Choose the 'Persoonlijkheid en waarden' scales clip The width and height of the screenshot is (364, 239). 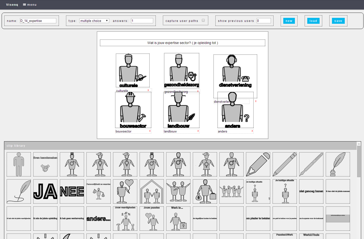[98, 191]
